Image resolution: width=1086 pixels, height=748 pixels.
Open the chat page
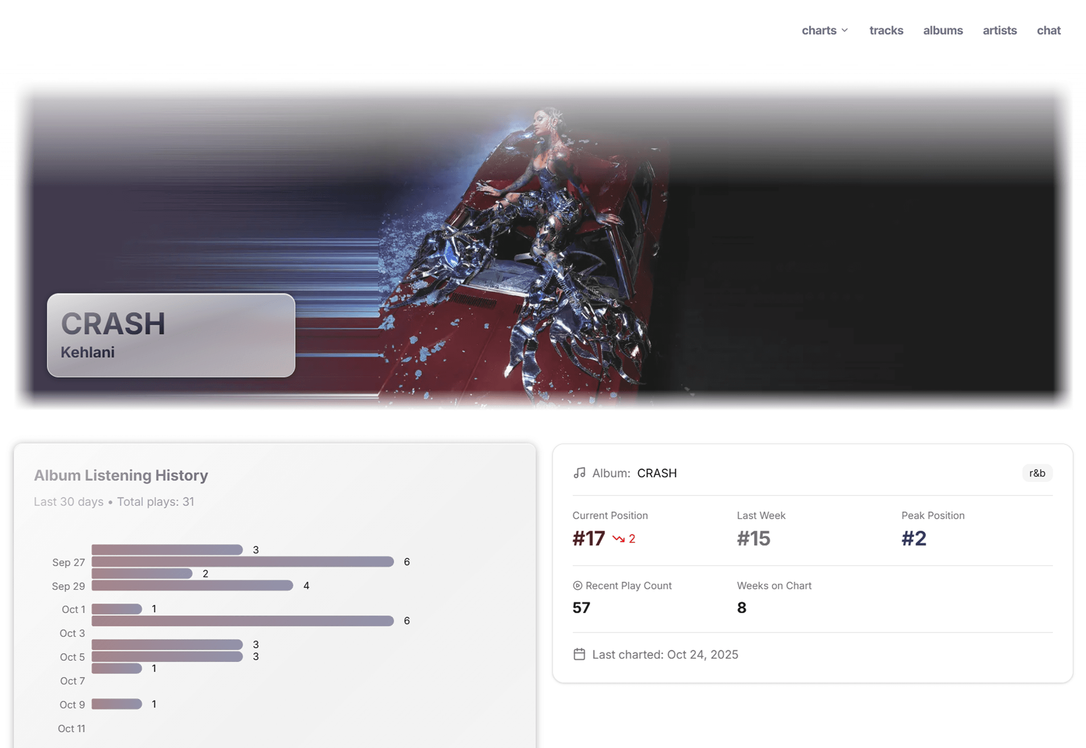point(1048,30)
